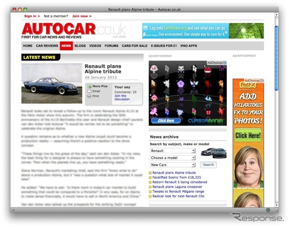
Task: Open the Choose a model dropdown
Action: tap(172, 158)
